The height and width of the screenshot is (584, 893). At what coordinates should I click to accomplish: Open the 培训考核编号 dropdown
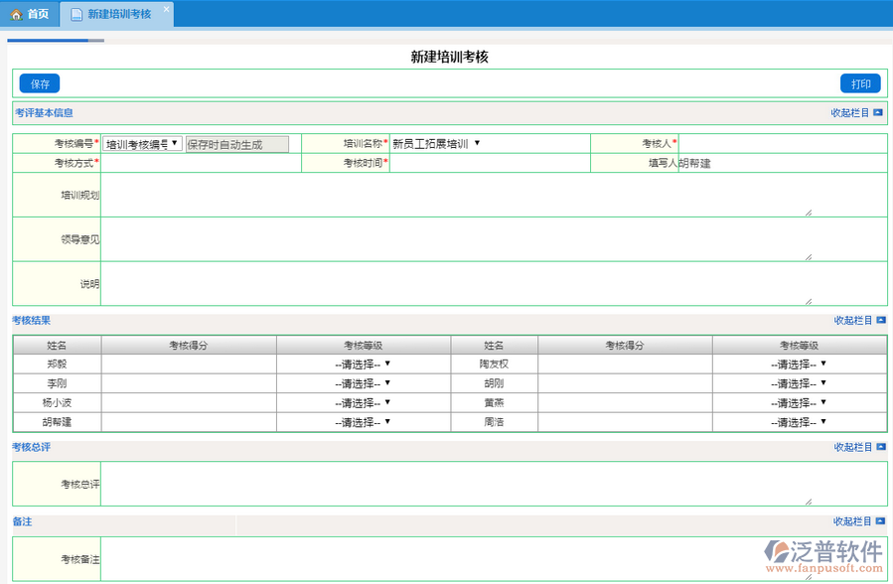[x=142, y=144]
